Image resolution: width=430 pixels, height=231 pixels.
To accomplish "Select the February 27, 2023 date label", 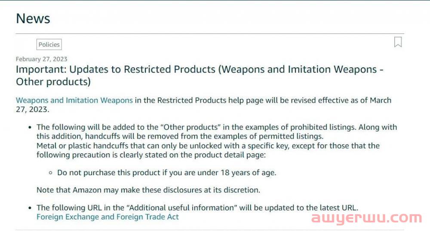I will (41, 59).
